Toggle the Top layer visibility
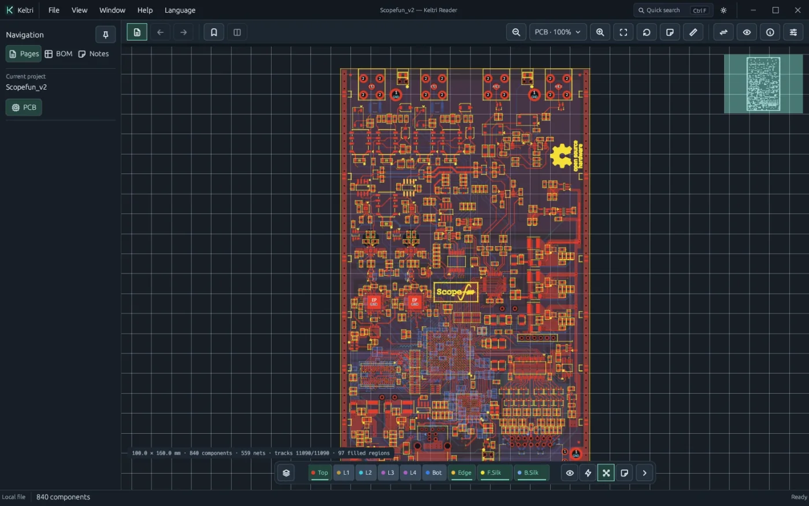This screenshot has height=506, width=809. click(x=320, y=472)
